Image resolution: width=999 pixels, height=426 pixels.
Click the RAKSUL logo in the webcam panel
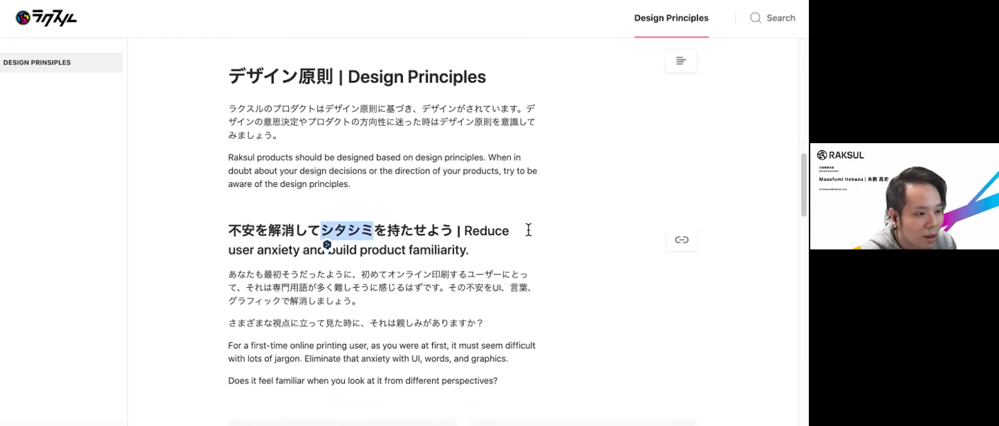[841, 155]
